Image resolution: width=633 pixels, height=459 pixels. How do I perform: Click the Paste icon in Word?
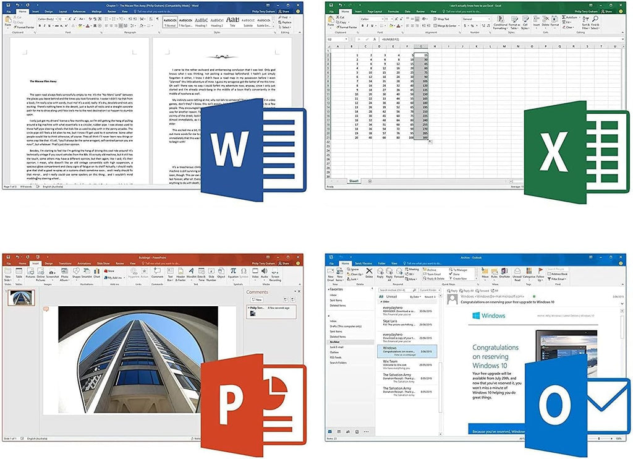[x=7, y=20]
